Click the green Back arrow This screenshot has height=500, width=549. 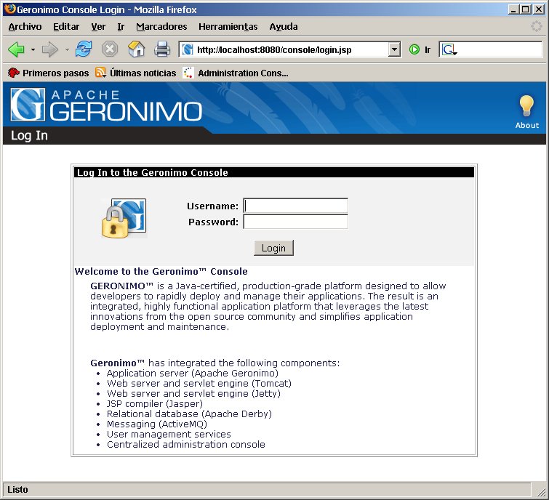click(16, 49)
